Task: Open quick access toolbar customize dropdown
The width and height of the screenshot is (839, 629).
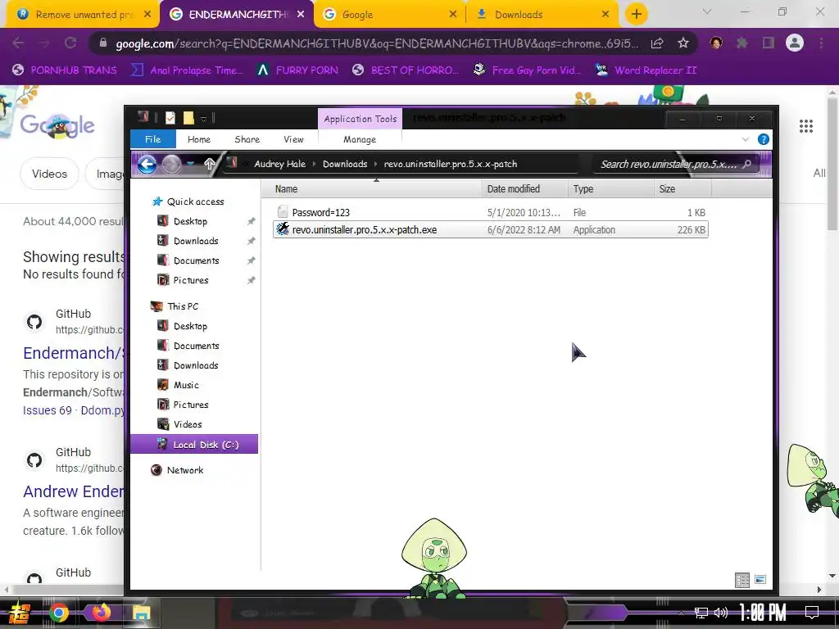Action: pyautogui.click(x=203, y=118)
